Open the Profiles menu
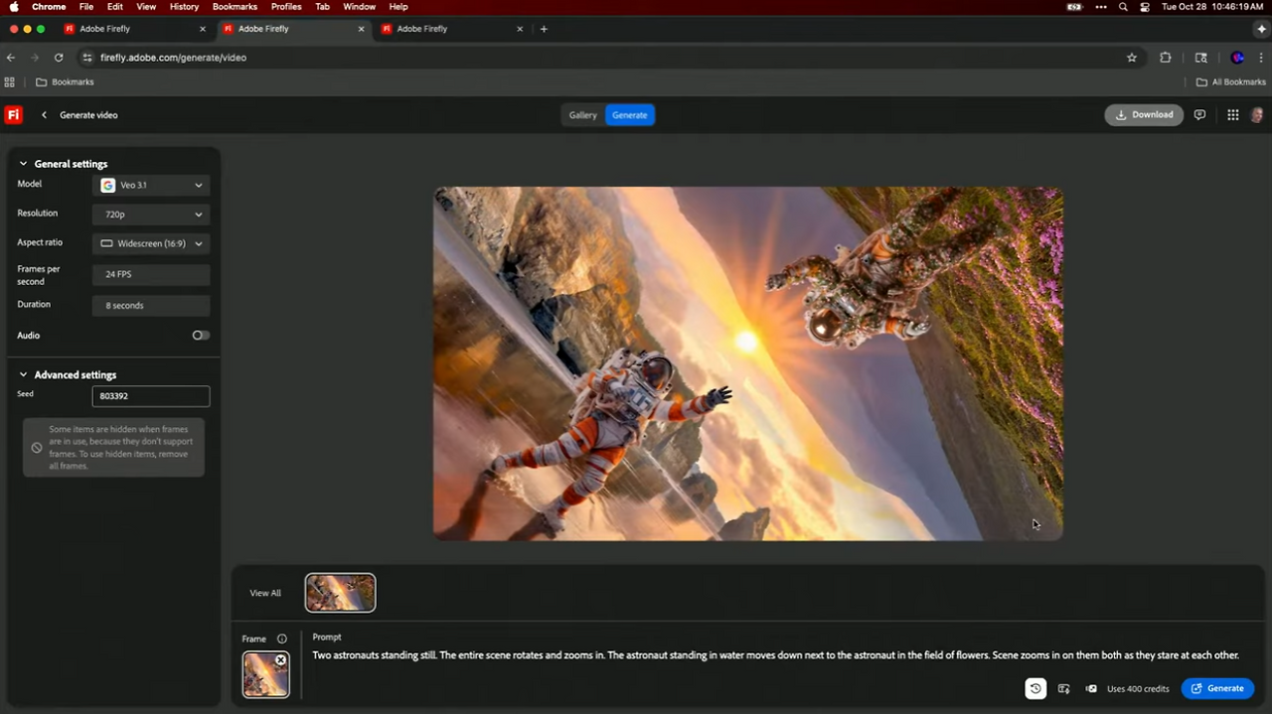Image resolution: width=1272 pixels, height=714 pixels. 286,7
